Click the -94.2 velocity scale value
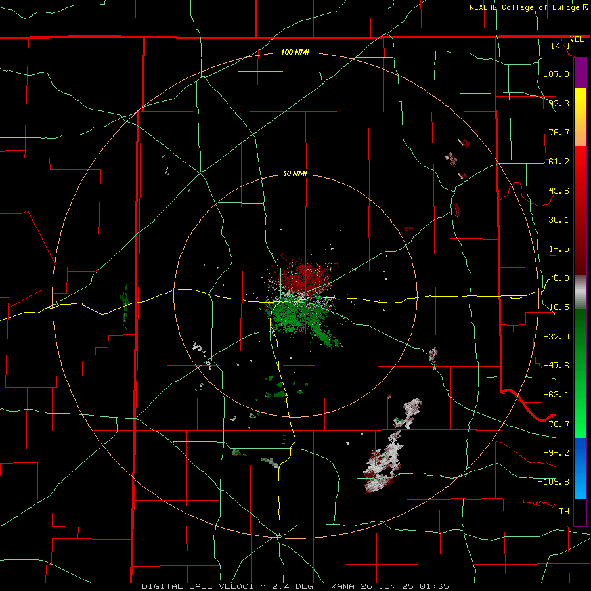 coord(556,453)
